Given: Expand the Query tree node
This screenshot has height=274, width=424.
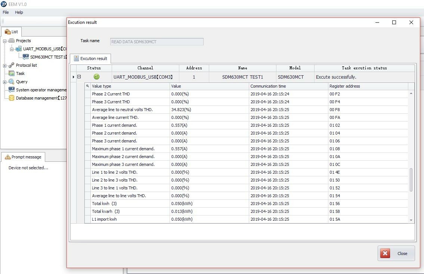Looking at the screenshot, I should (5, 82).
